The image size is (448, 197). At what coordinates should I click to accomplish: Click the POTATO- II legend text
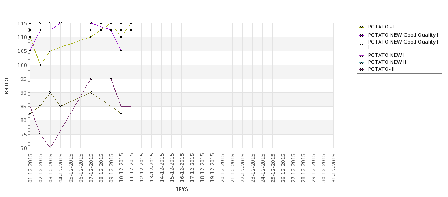[381, 69]
